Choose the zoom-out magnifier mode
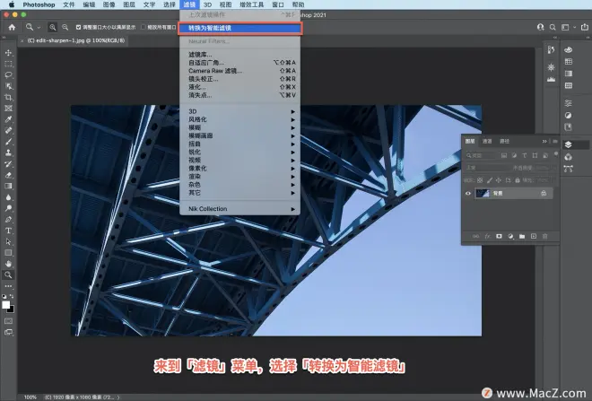Screen dimensions: 592x401 pos(65,27)
